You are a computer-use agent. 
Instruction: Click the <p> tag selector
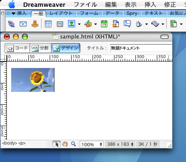(x=22, y=143)
